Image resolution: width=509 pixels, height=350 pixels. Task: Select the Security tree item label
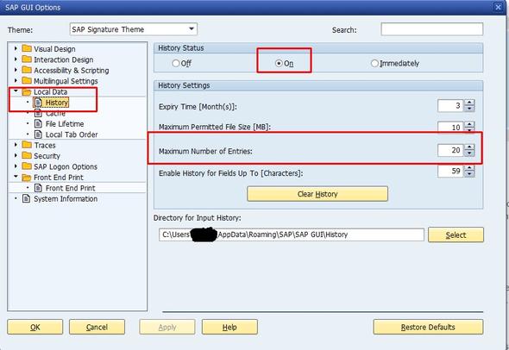[47, 156]
